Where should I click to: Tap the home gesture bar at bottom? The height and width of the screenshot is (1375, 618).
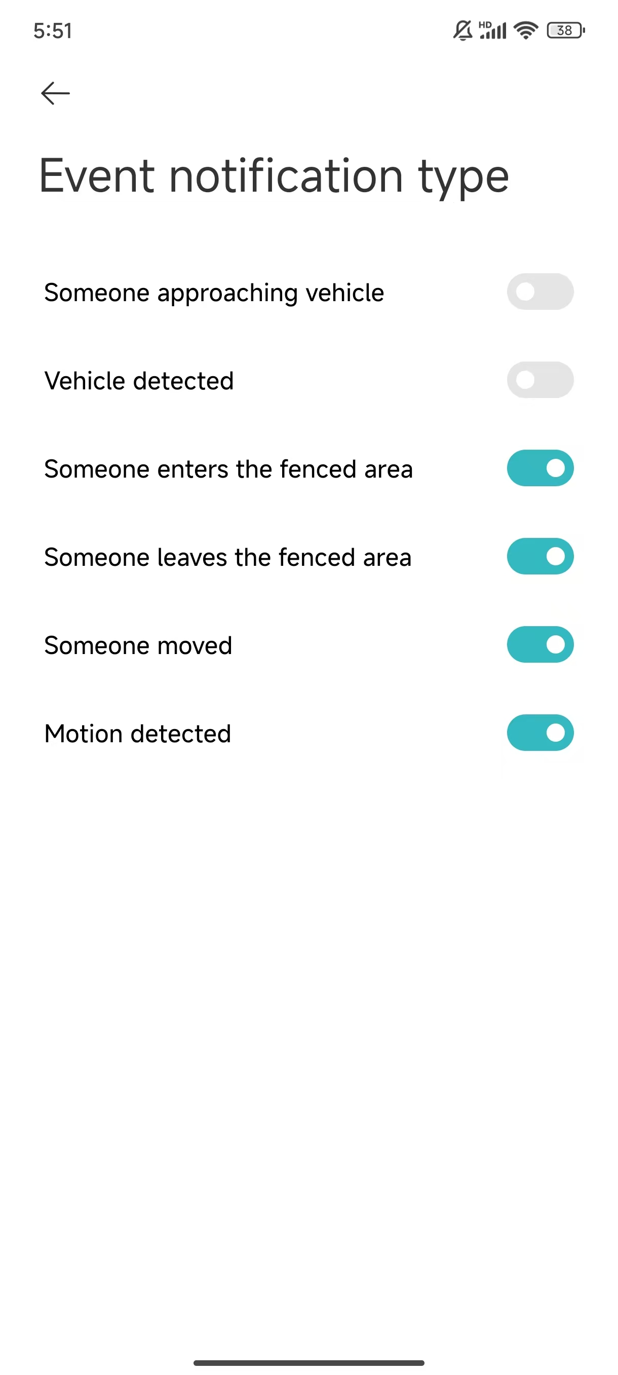coord(308,1363)
